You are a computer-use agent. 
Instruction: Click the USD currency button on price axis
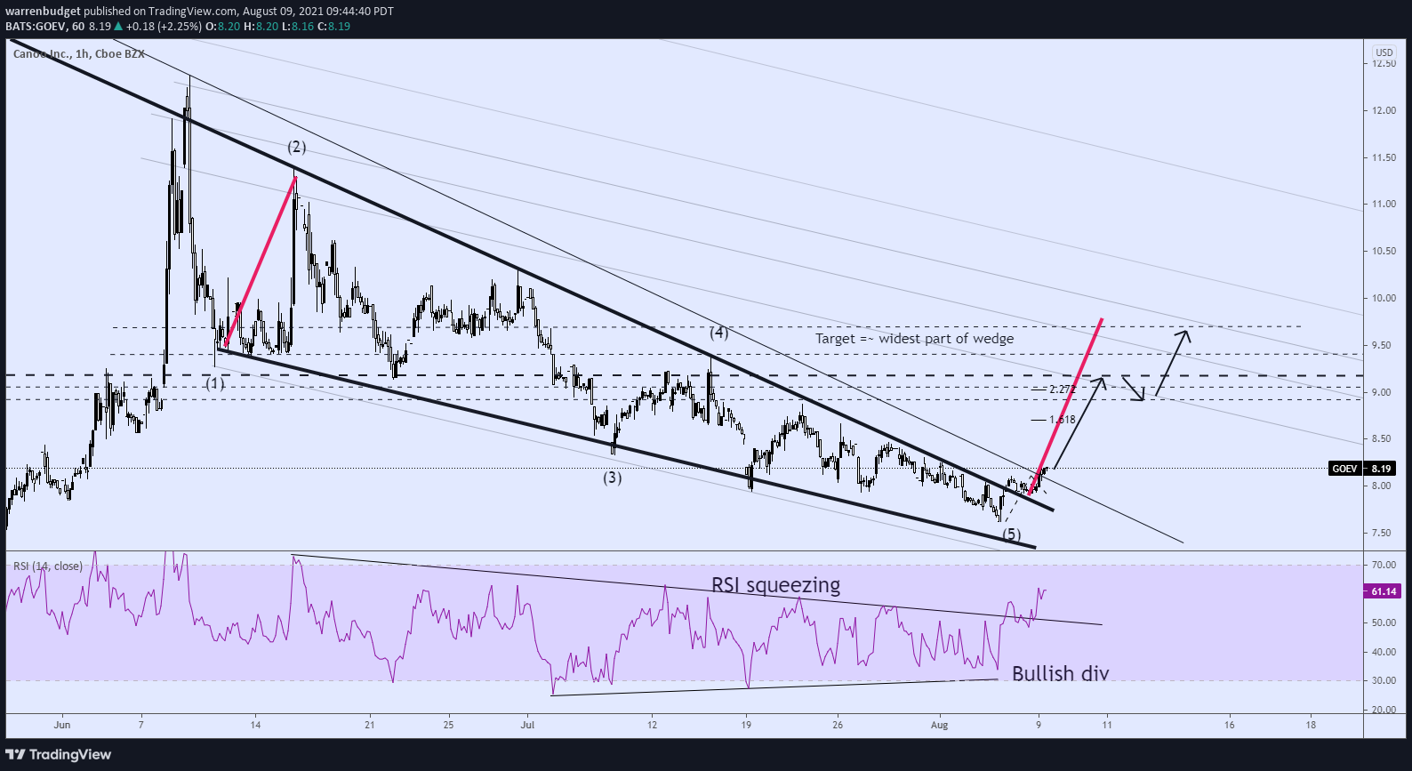point(1384,52)
